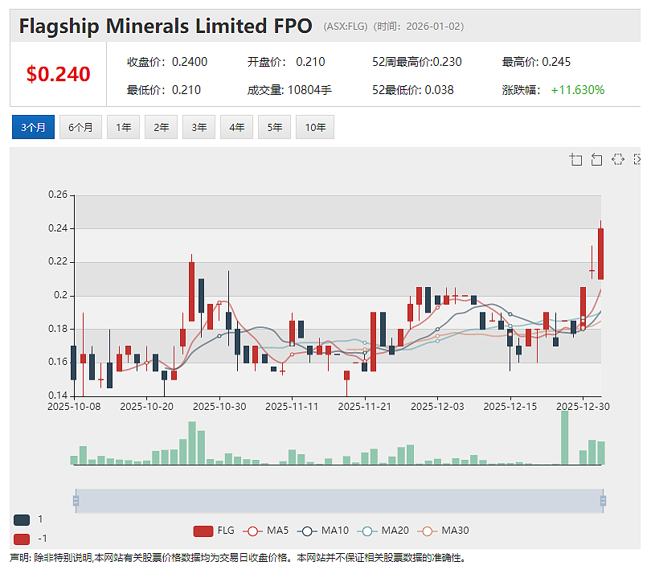Screen dimensions: 651x578
Task: Activate the area zoom tool icon
Action: [x=575, y=159]
